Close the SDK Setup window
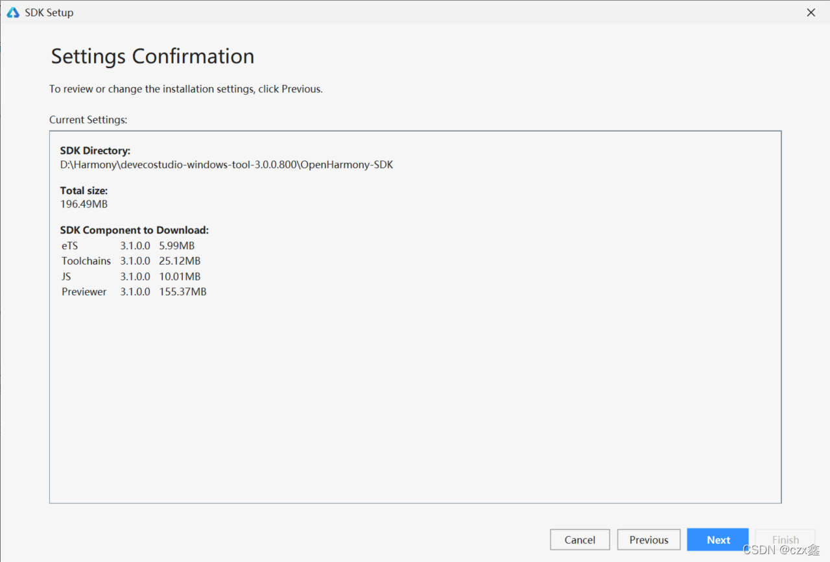This screenshot has height=562, width=830. coord(811,12)
